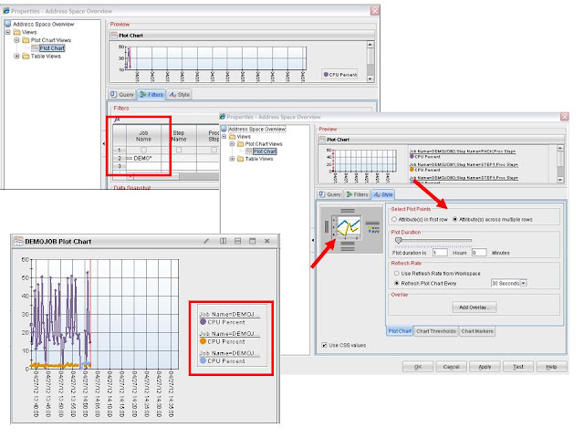Maximize the DEMOJOB Plot Chart view
Image resolution: width=584 pixels, height=438 pixels.
[252, 241]
